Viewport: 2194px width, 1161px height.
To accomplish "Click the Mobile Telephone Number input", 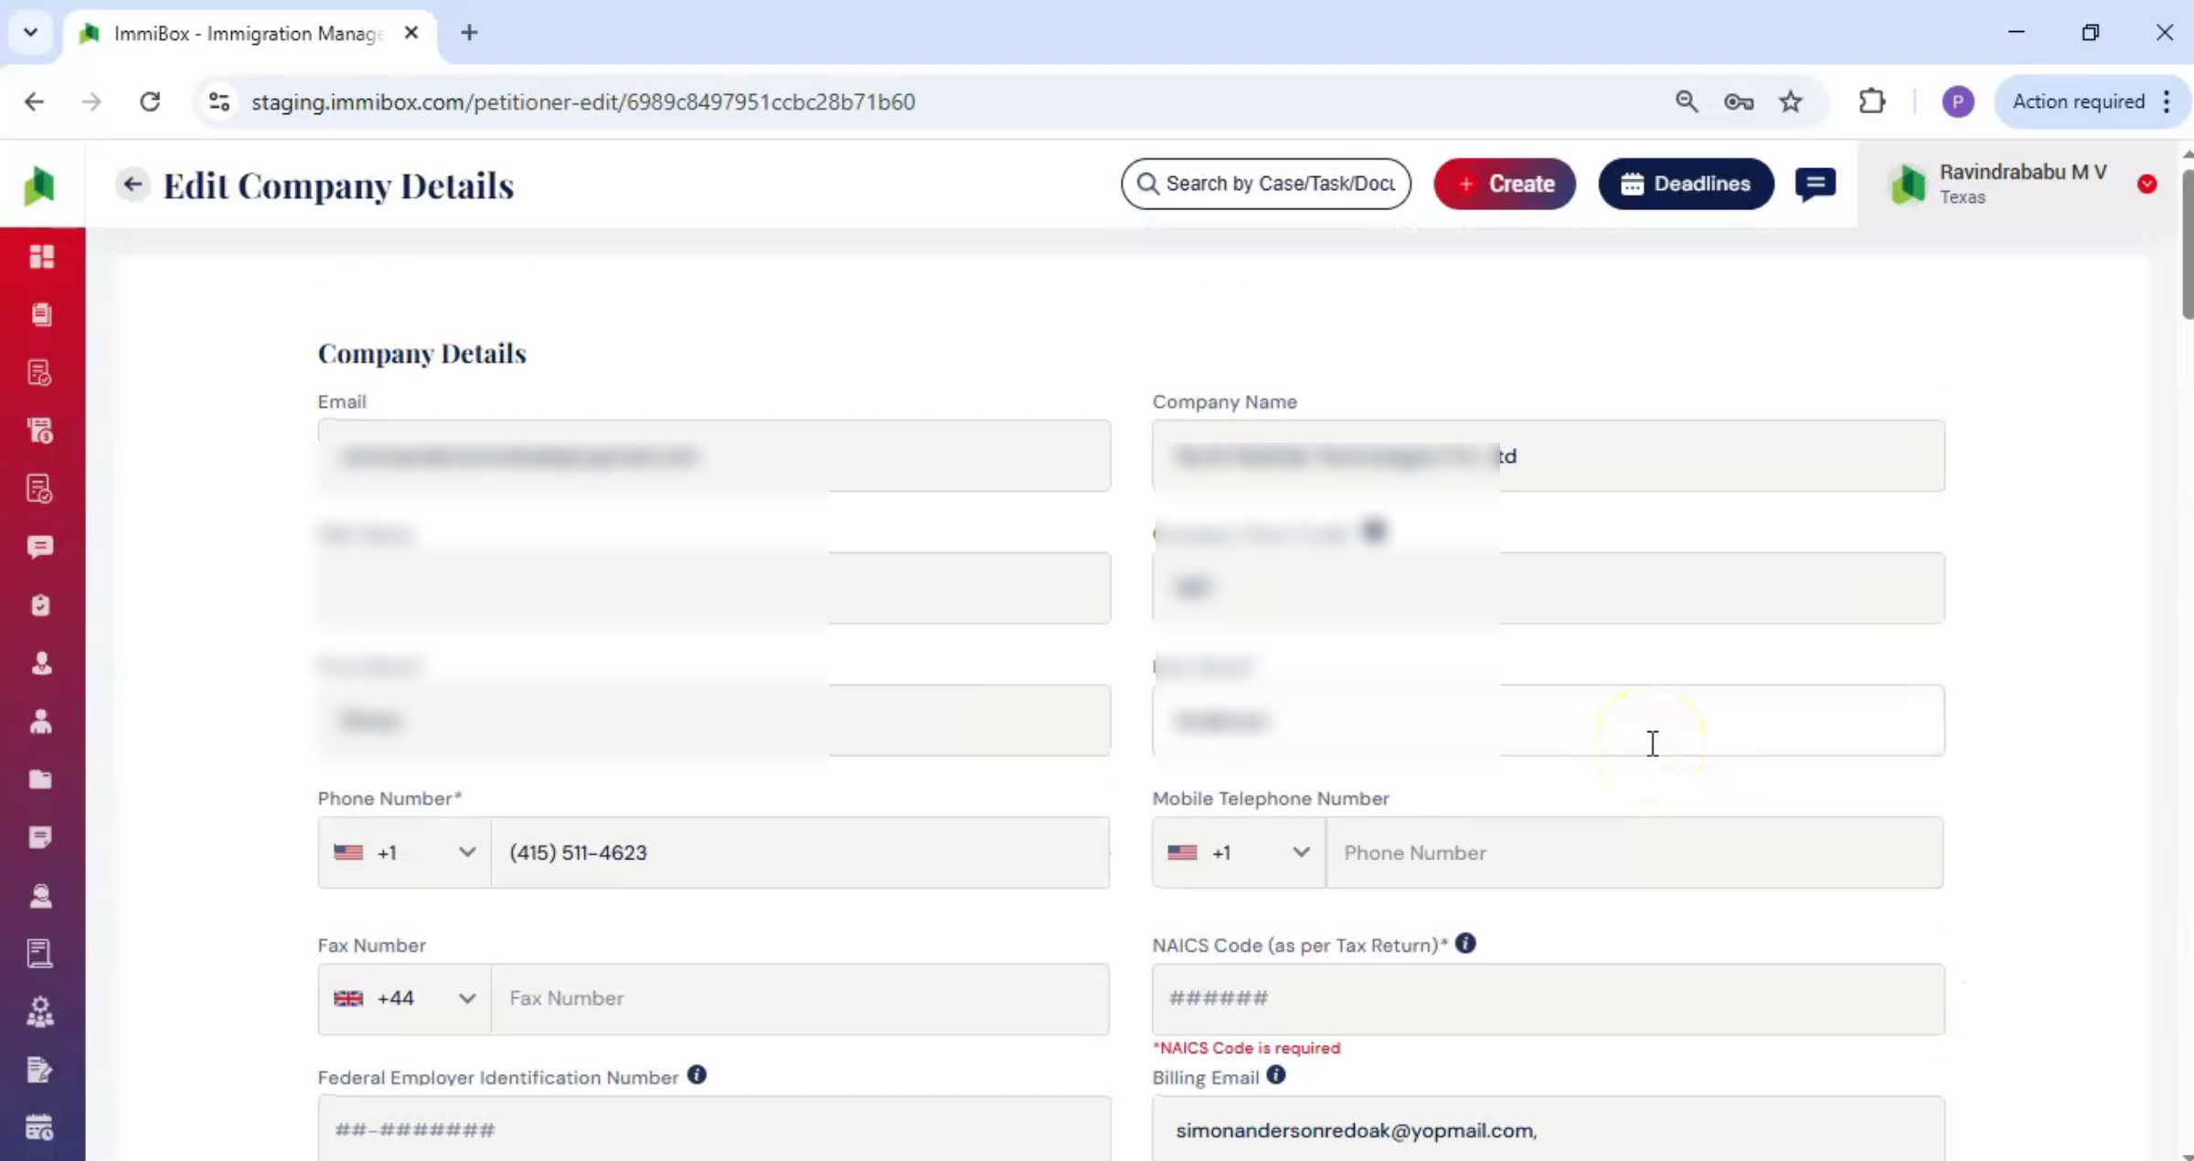I will pos(1635,852).
